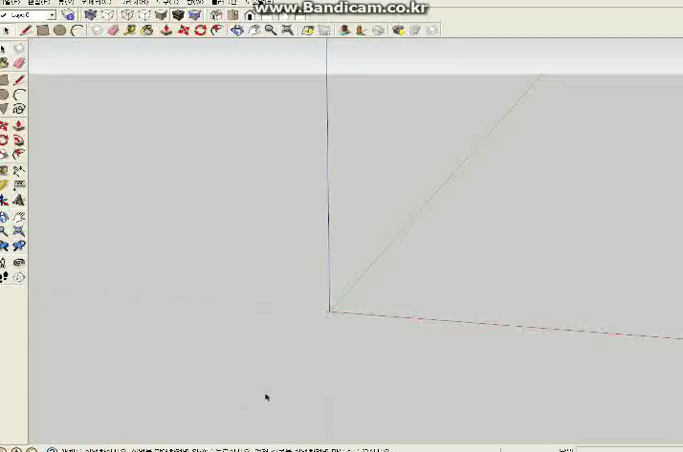The image size is (683, 452).
Task: Click Zoom Extents in the top toolbar
Action: coord(287,31)
